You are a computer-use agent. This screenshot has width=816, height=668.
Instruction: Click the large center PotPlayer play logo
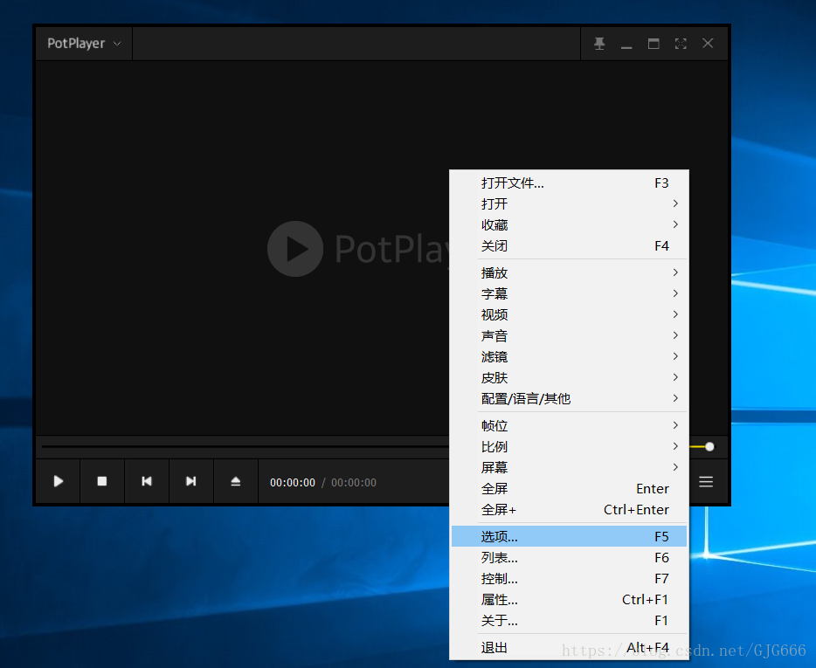pyautogui.click(x=295, y=249)
